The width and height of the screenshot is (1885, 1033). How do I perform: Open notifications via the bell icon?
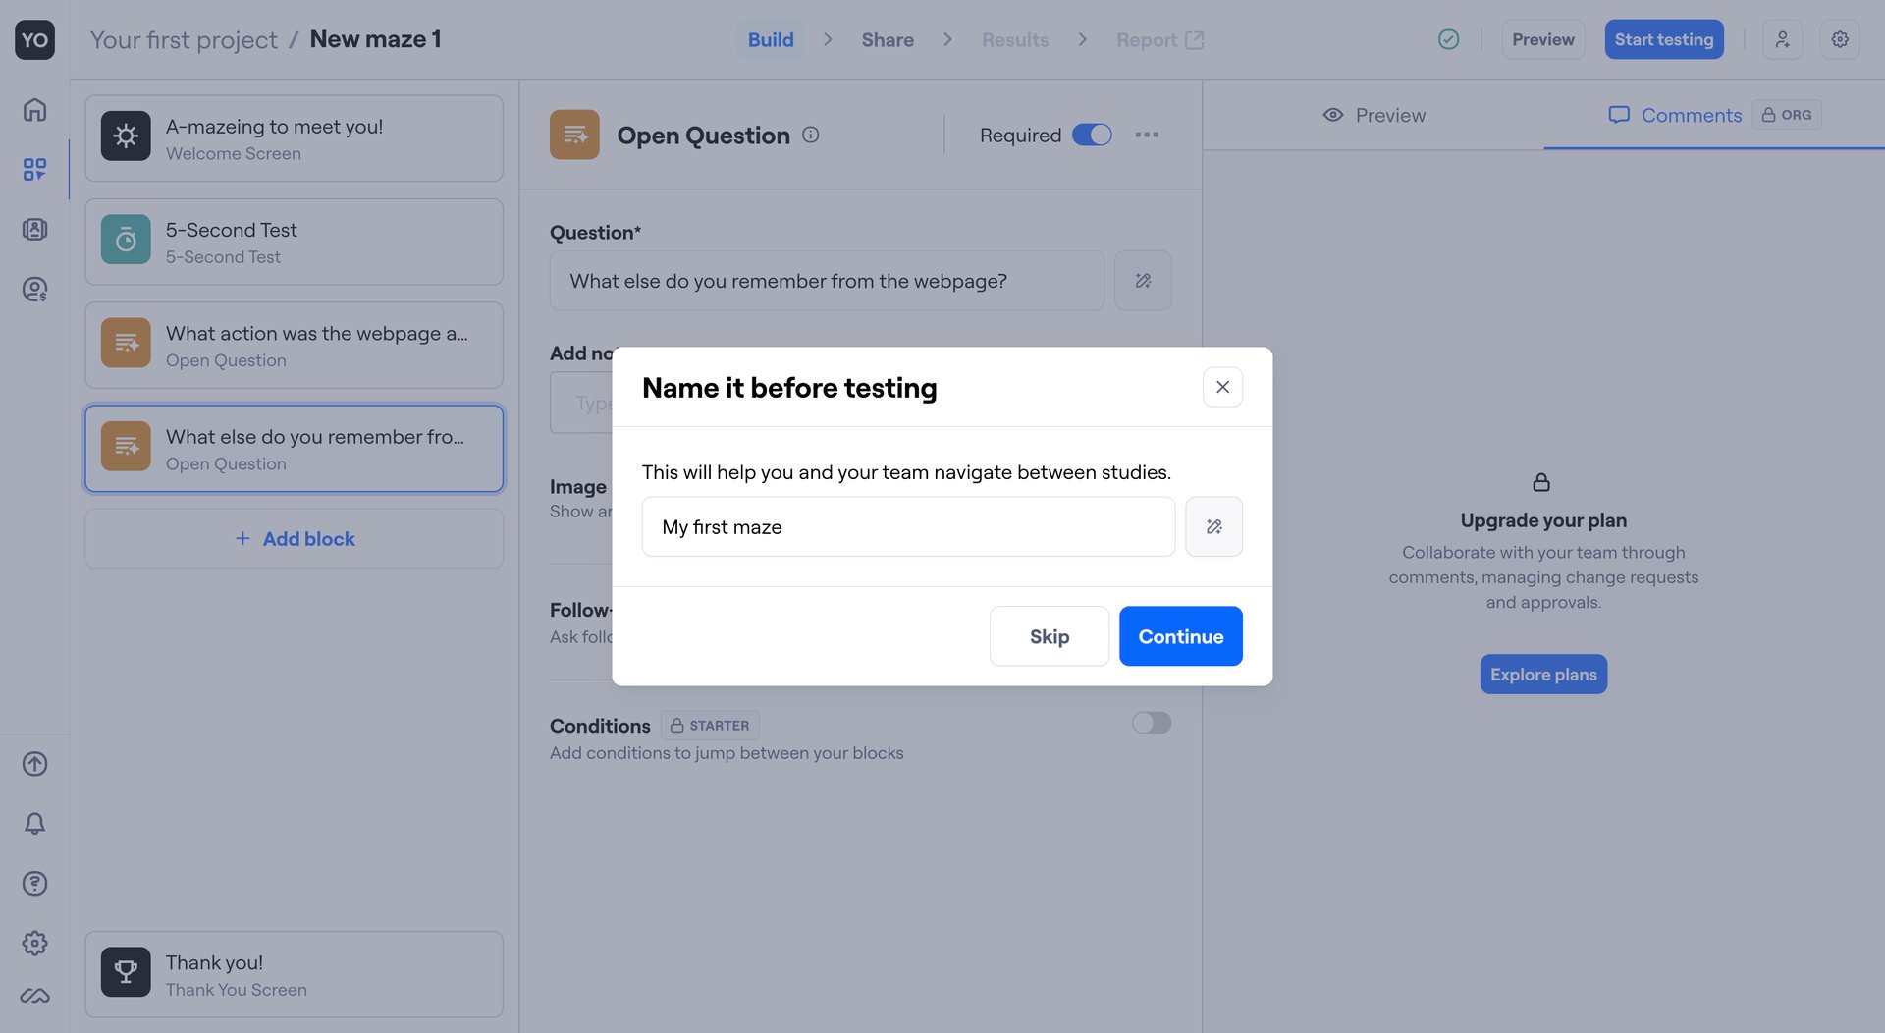(34, 824)
